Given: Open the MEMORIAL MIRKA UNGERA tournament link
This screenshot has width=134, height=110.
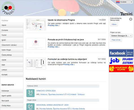Looking at the screenshot, I should tap(52, 105).
